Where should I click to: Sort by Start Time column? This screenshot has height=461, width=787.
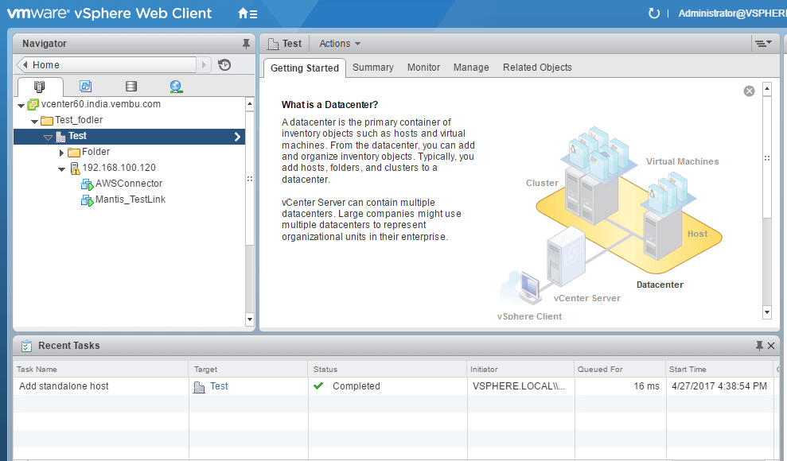719,370
